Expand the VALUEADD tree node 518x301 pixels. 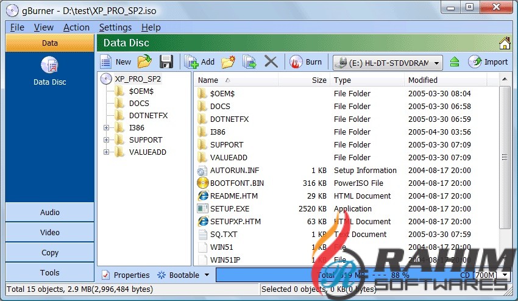(106, 152)
